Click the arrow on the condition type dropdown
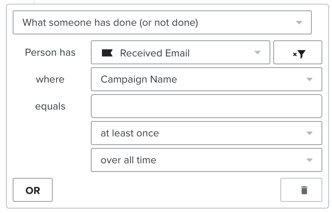 tap(299, 22)
